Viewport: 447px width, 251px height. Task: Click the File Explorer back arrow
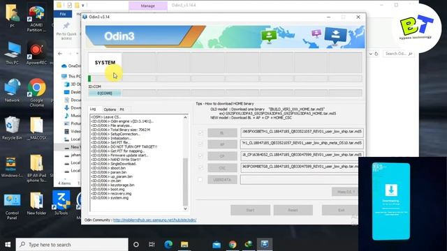(x=60, y=54)
